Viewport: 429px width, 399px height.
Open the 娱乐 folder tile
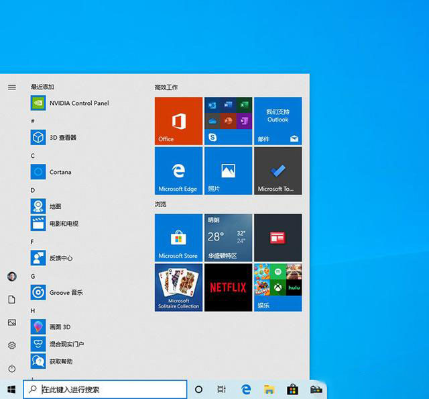278,287
